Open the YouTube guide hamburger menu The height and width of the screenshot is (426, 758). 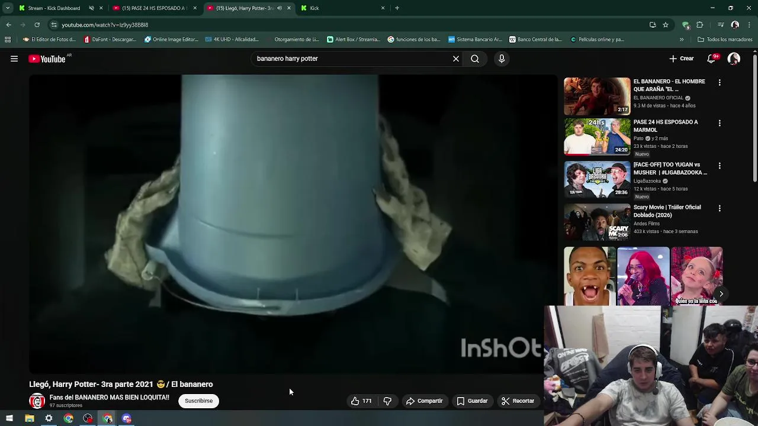point(14,59)
